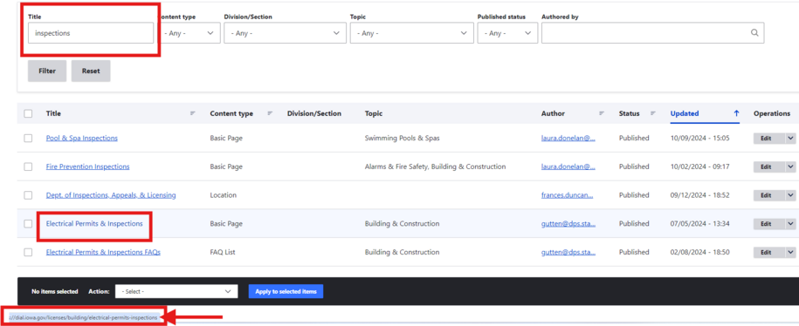The width and height of the screenshot is (799, 326).
Task: Open the Action select dropdown
Action: coord(176,291)
